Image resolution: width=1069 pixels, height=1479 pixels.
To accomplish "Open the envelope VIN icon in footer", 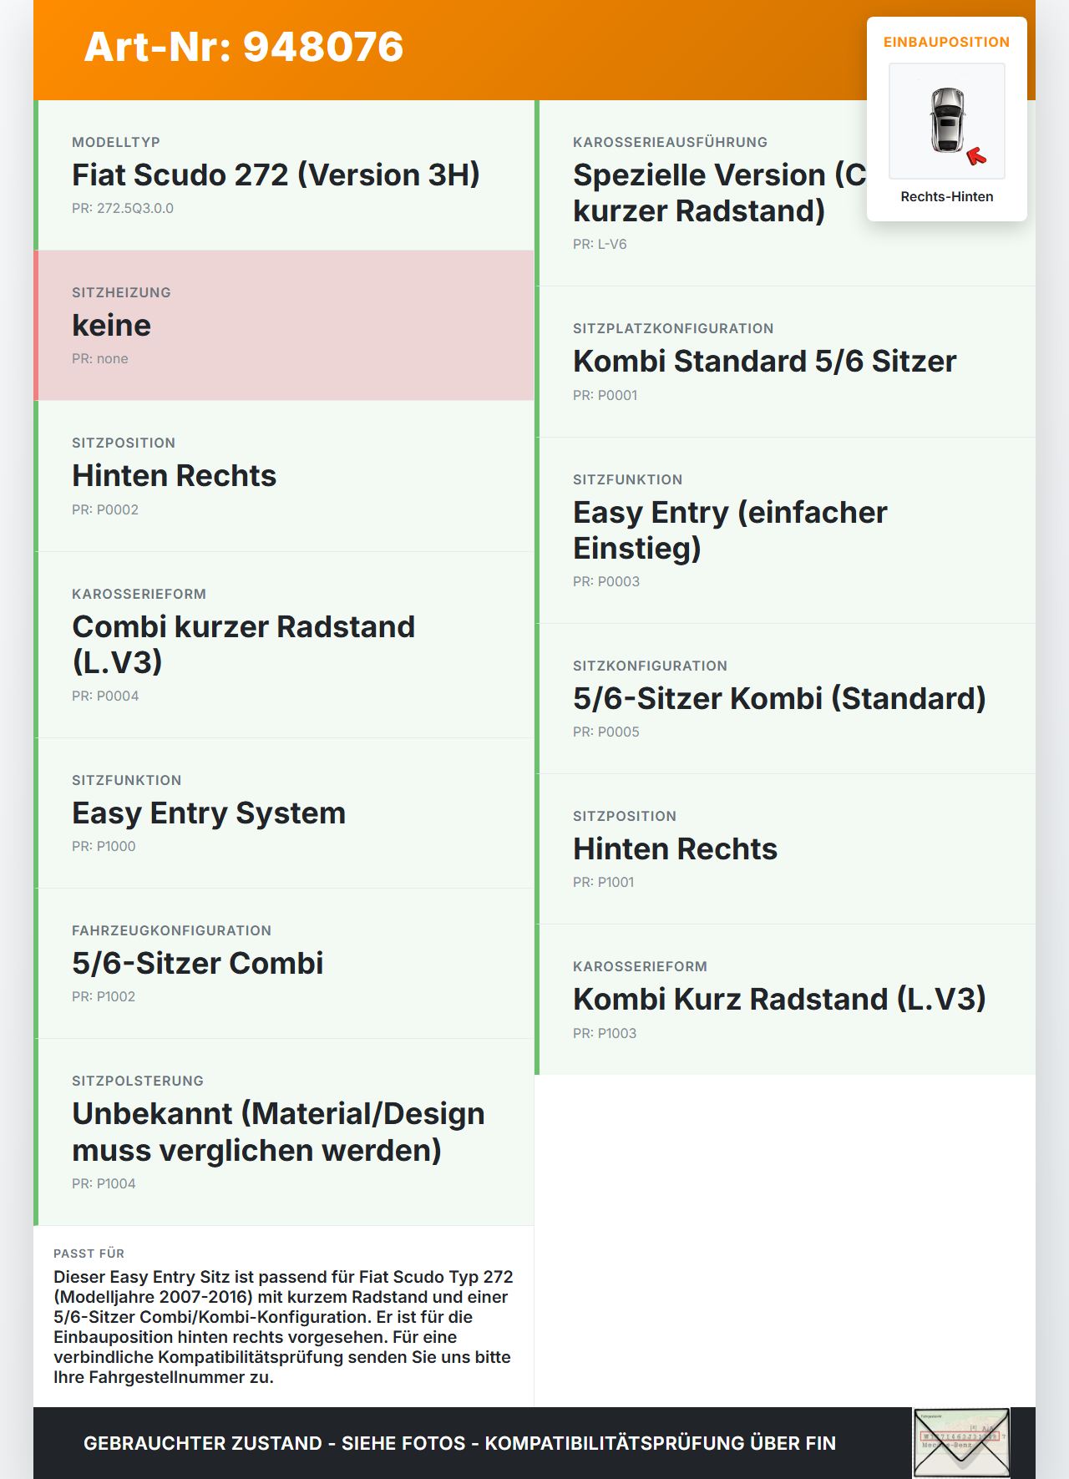I will (961, 1442).
